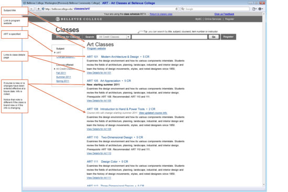Filter classes by Spring 2011
The height and width of the screenshot is (192, 288).
pos(63,81)
